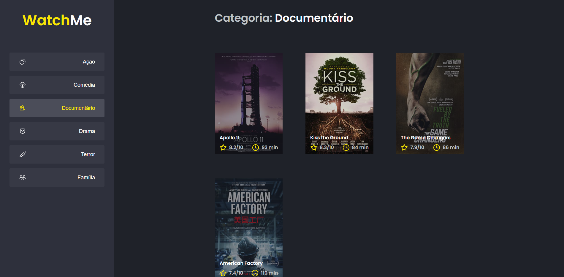Click the Família people icon
Viewport: 564px width, 277px height.
coord(23,178)
